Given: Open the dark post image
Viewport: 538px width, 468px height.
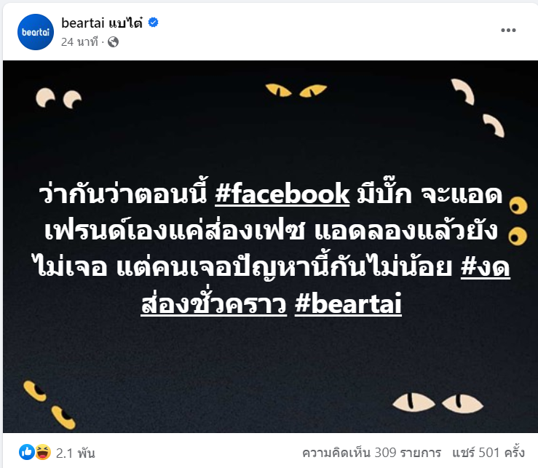Looking at the screenshot, I should tap(270, 246).
